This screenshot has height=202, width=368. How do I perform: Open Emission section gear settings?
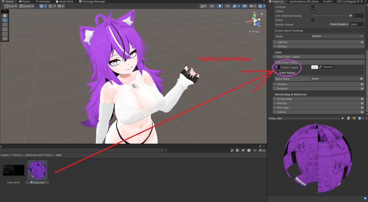coord(362,89)
